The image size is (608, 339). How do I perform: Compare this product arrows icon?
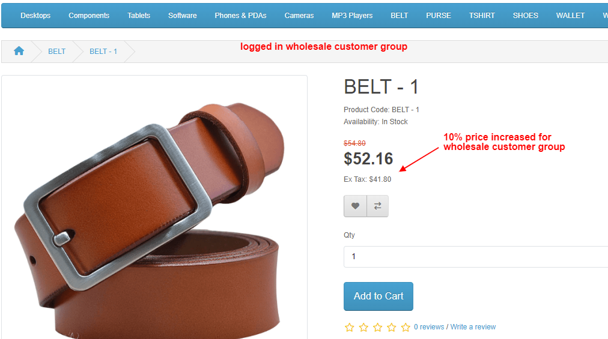point(378,206)
